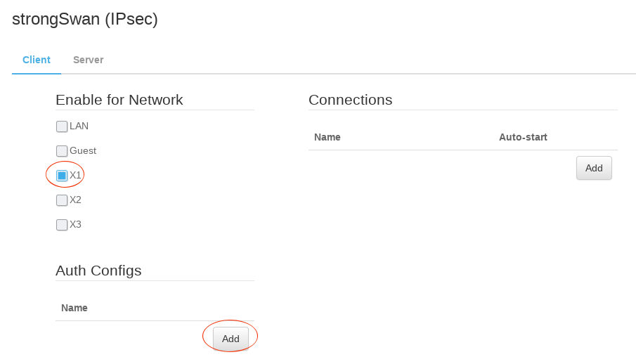This screenshot has height=364, width=636.
Task: Tick the Guest network checkbox
Action: pos(62,151)
